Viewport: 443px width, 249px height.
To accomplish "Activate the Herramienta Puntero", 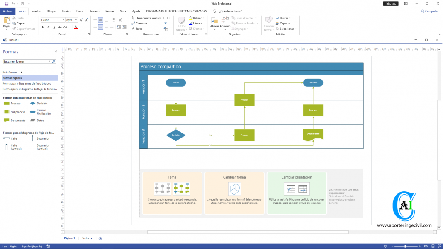I will tap(146, 18).
